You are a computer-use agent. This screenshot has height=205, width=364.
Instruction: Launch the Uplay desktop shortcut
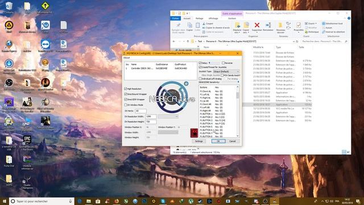click(45, 27)
